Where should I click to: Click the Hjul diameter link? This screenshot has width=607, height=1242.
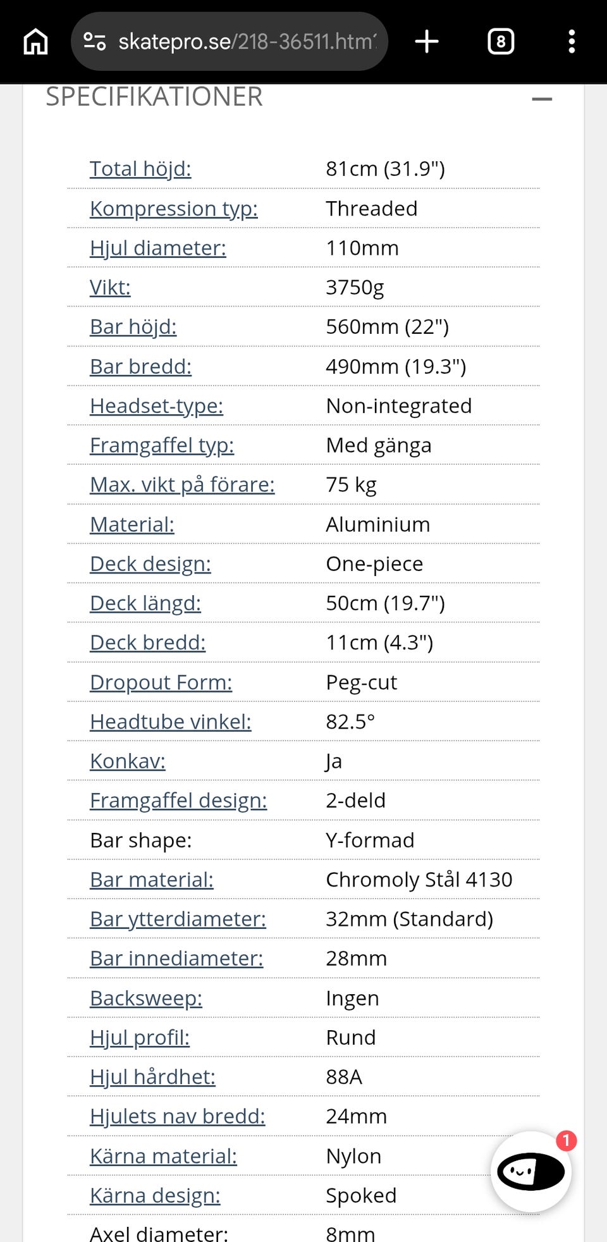pos(158,248)
